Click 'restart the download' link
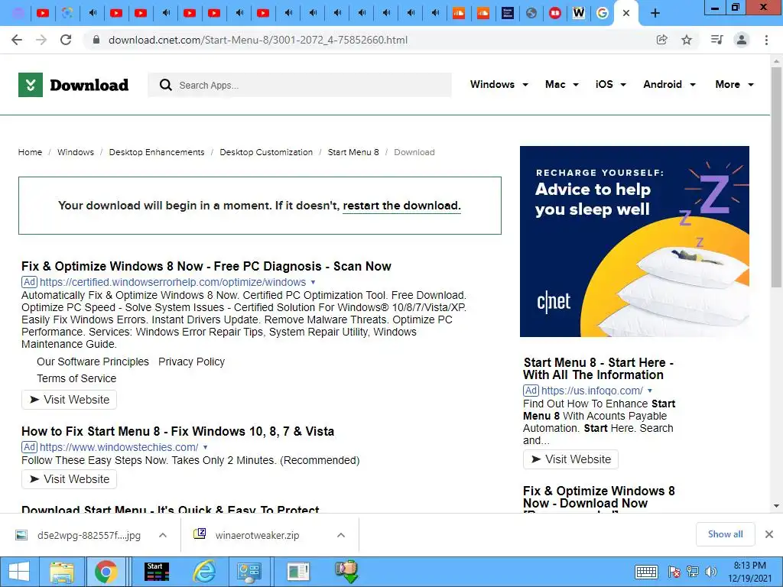The height and width of the screenshot is (587, 783). click(x=401, y=206)
